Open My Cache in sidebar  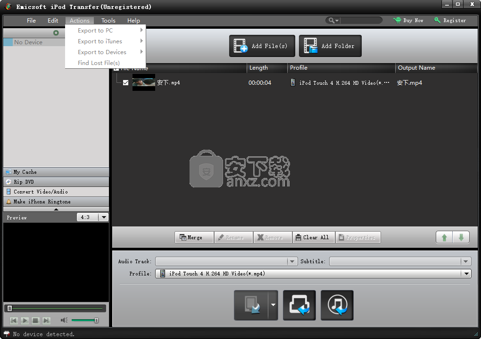pos(56,172)
